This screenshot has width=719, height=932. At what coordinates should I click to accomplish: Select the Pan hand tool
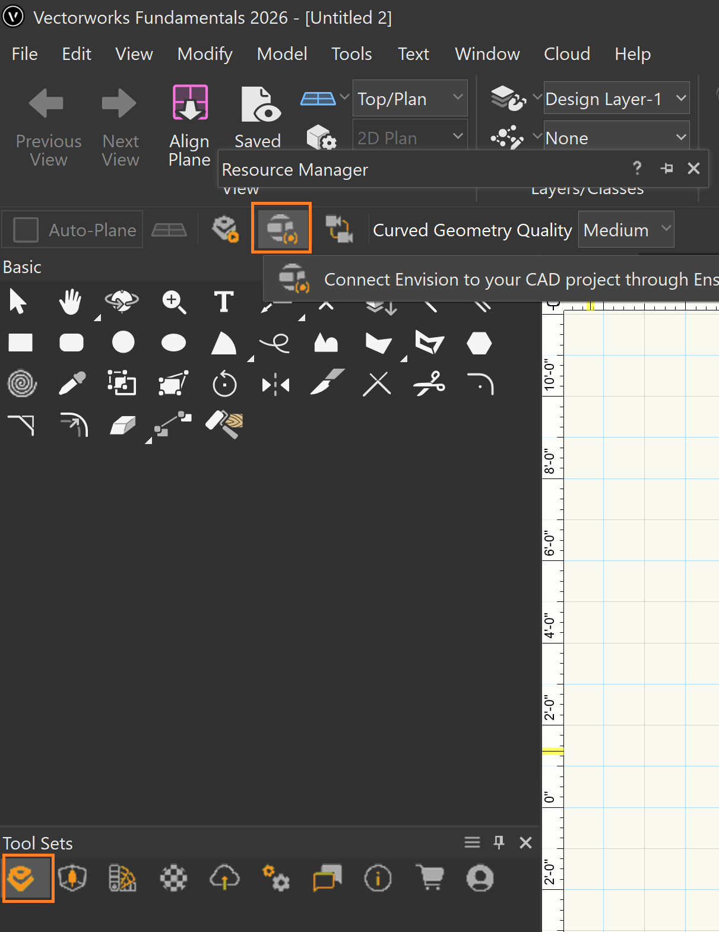(70, 302)
